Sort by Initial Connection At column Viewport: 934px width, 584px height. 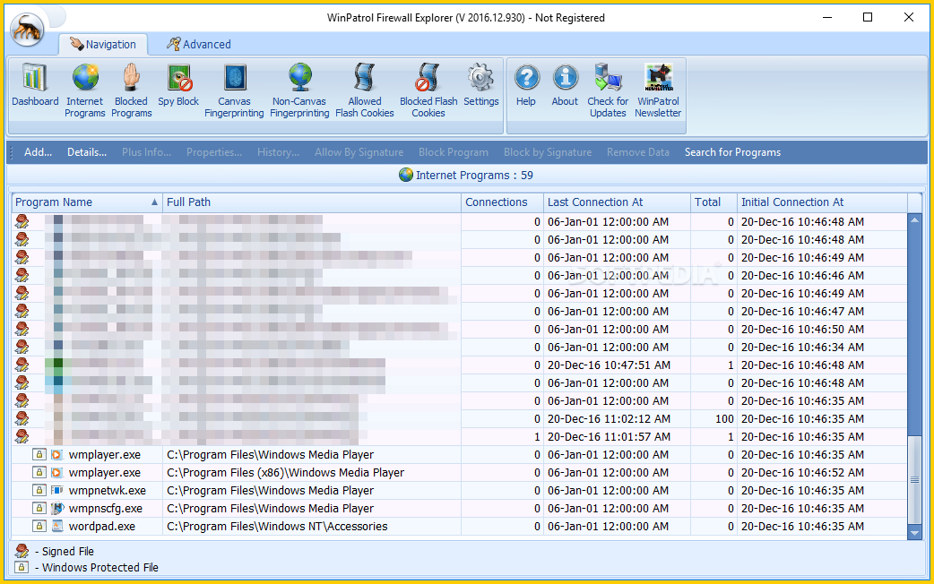click(822, 202)
